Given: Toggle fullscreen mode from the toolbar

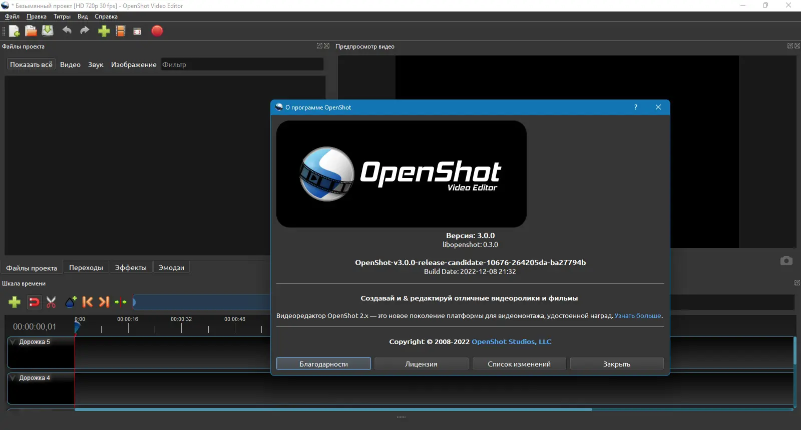Looking at the screenshot, I should click(137, 31).
